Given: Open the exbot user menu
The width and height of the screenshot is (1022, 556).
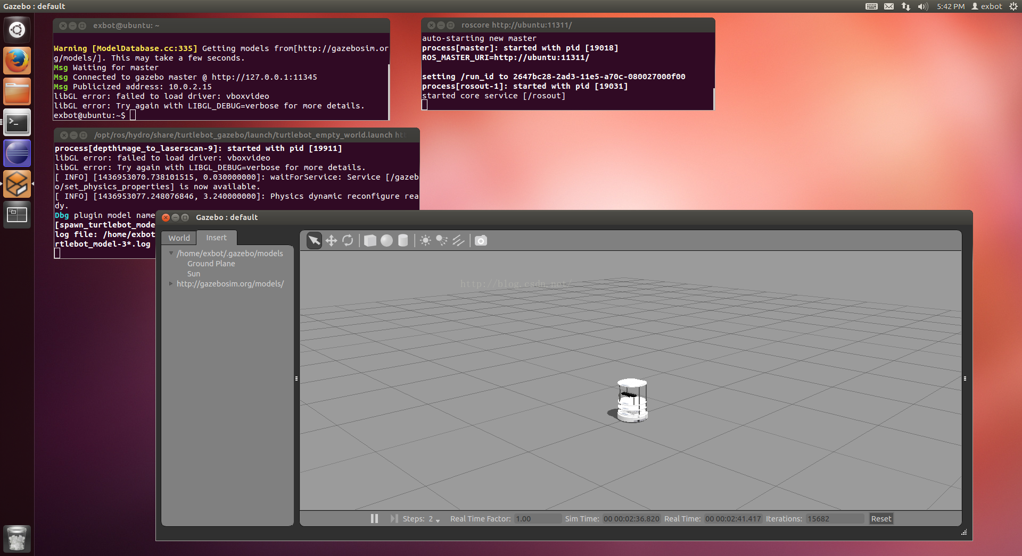Looking at the screenshot, I should pyautogui.click(x=987, y=6).
